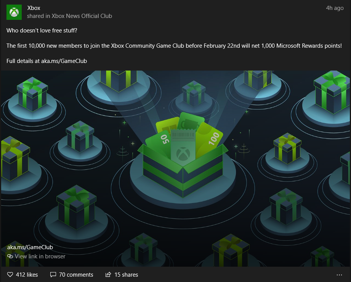Open the 15 shares count
This screenshot has width=351, height=282.
pos(126,275)
